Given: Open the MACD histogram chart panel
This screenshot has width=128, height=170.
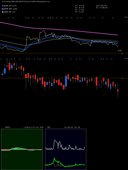Looking at the screenshot, I should click(22, 149).
